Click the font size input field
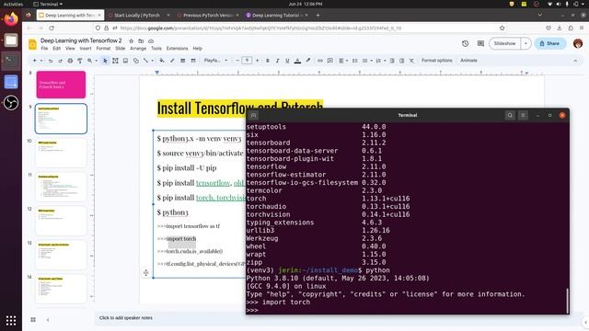Screen dimensions: 589x331 (247, 61)
